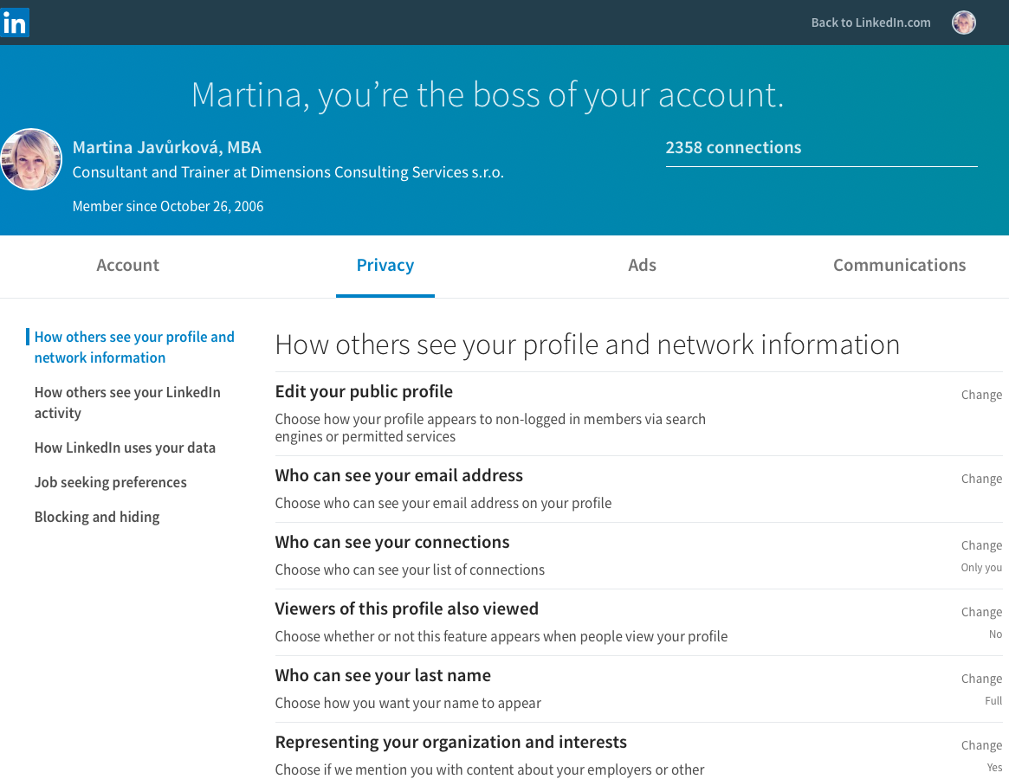Click the 'Only you' connections value

pos(981,567)
